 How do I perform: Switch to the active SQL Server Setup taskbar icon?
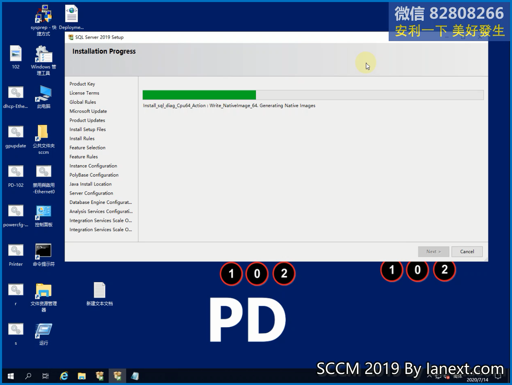click(x=118, y=376)
